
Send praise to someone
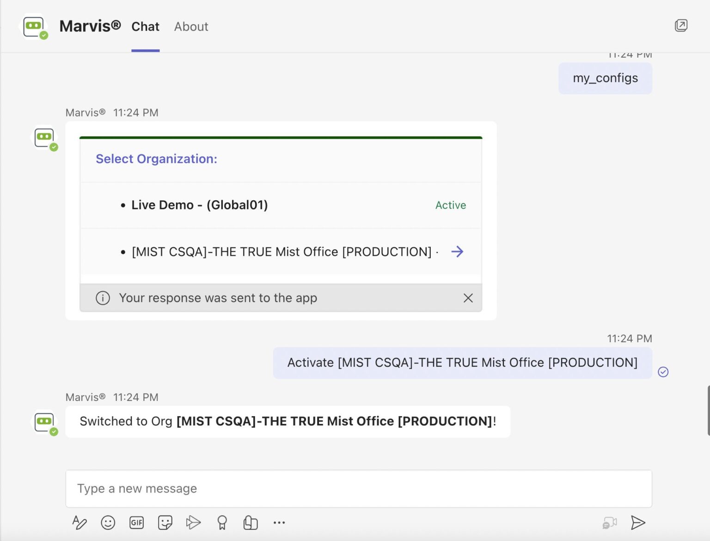pos(221,523)
